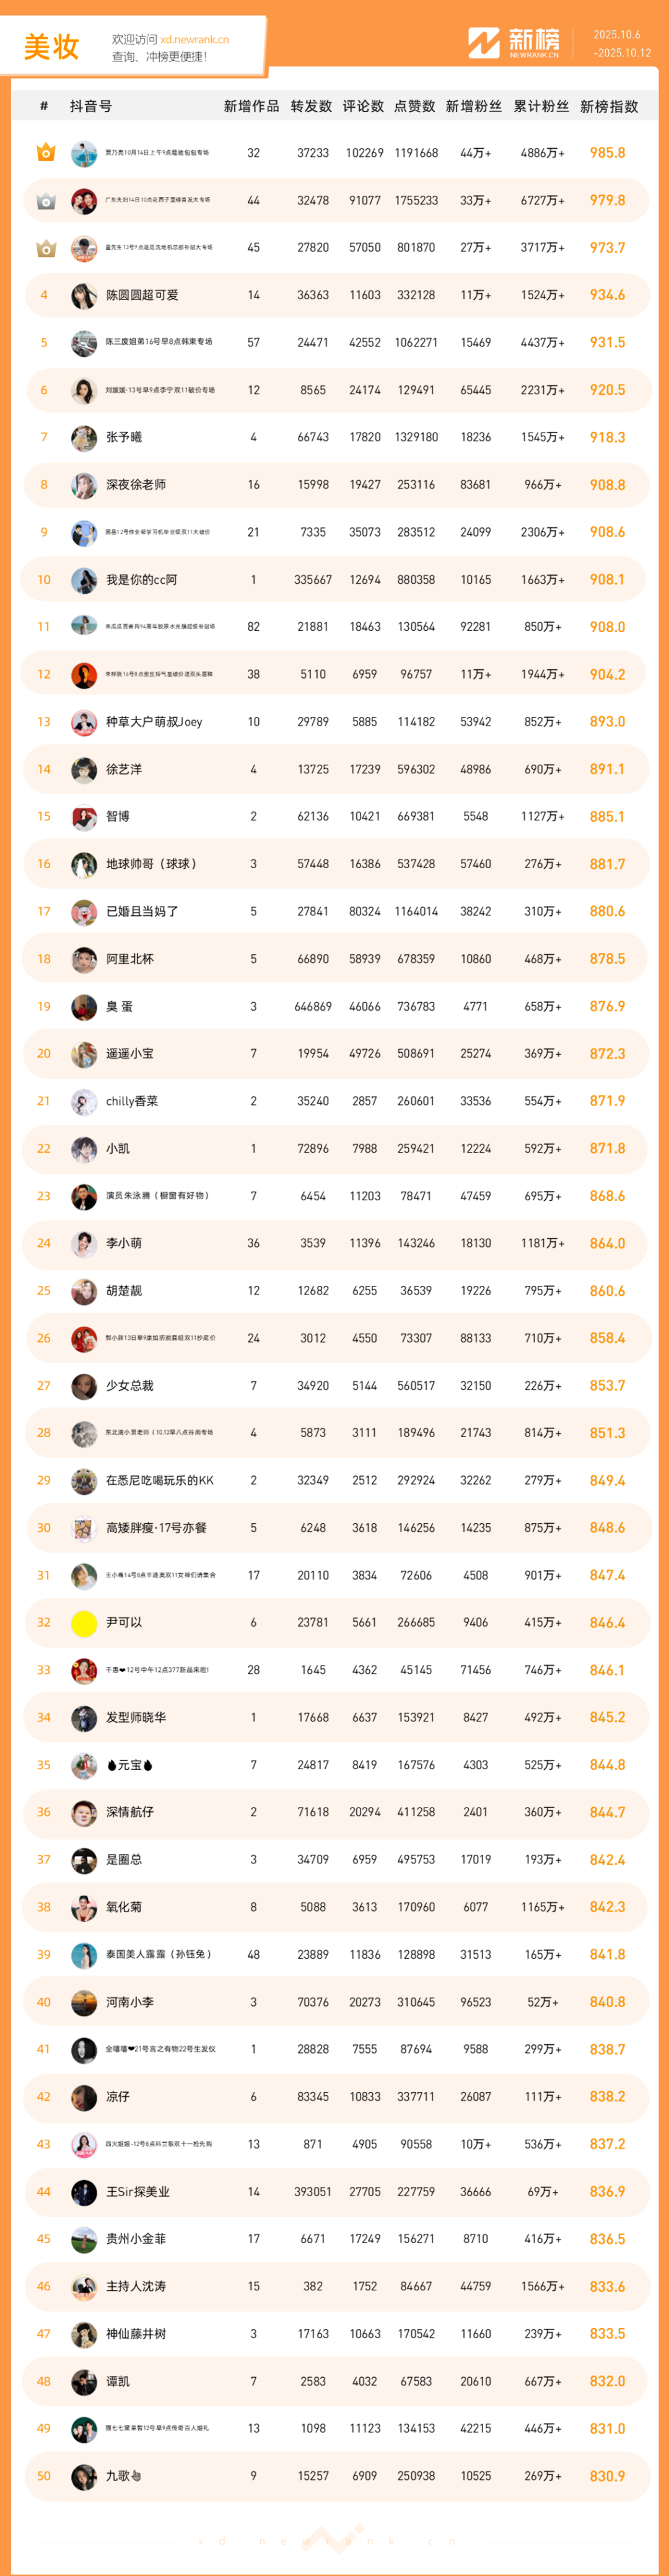Click the account name 我是你的cc阿

click(141, 580)
